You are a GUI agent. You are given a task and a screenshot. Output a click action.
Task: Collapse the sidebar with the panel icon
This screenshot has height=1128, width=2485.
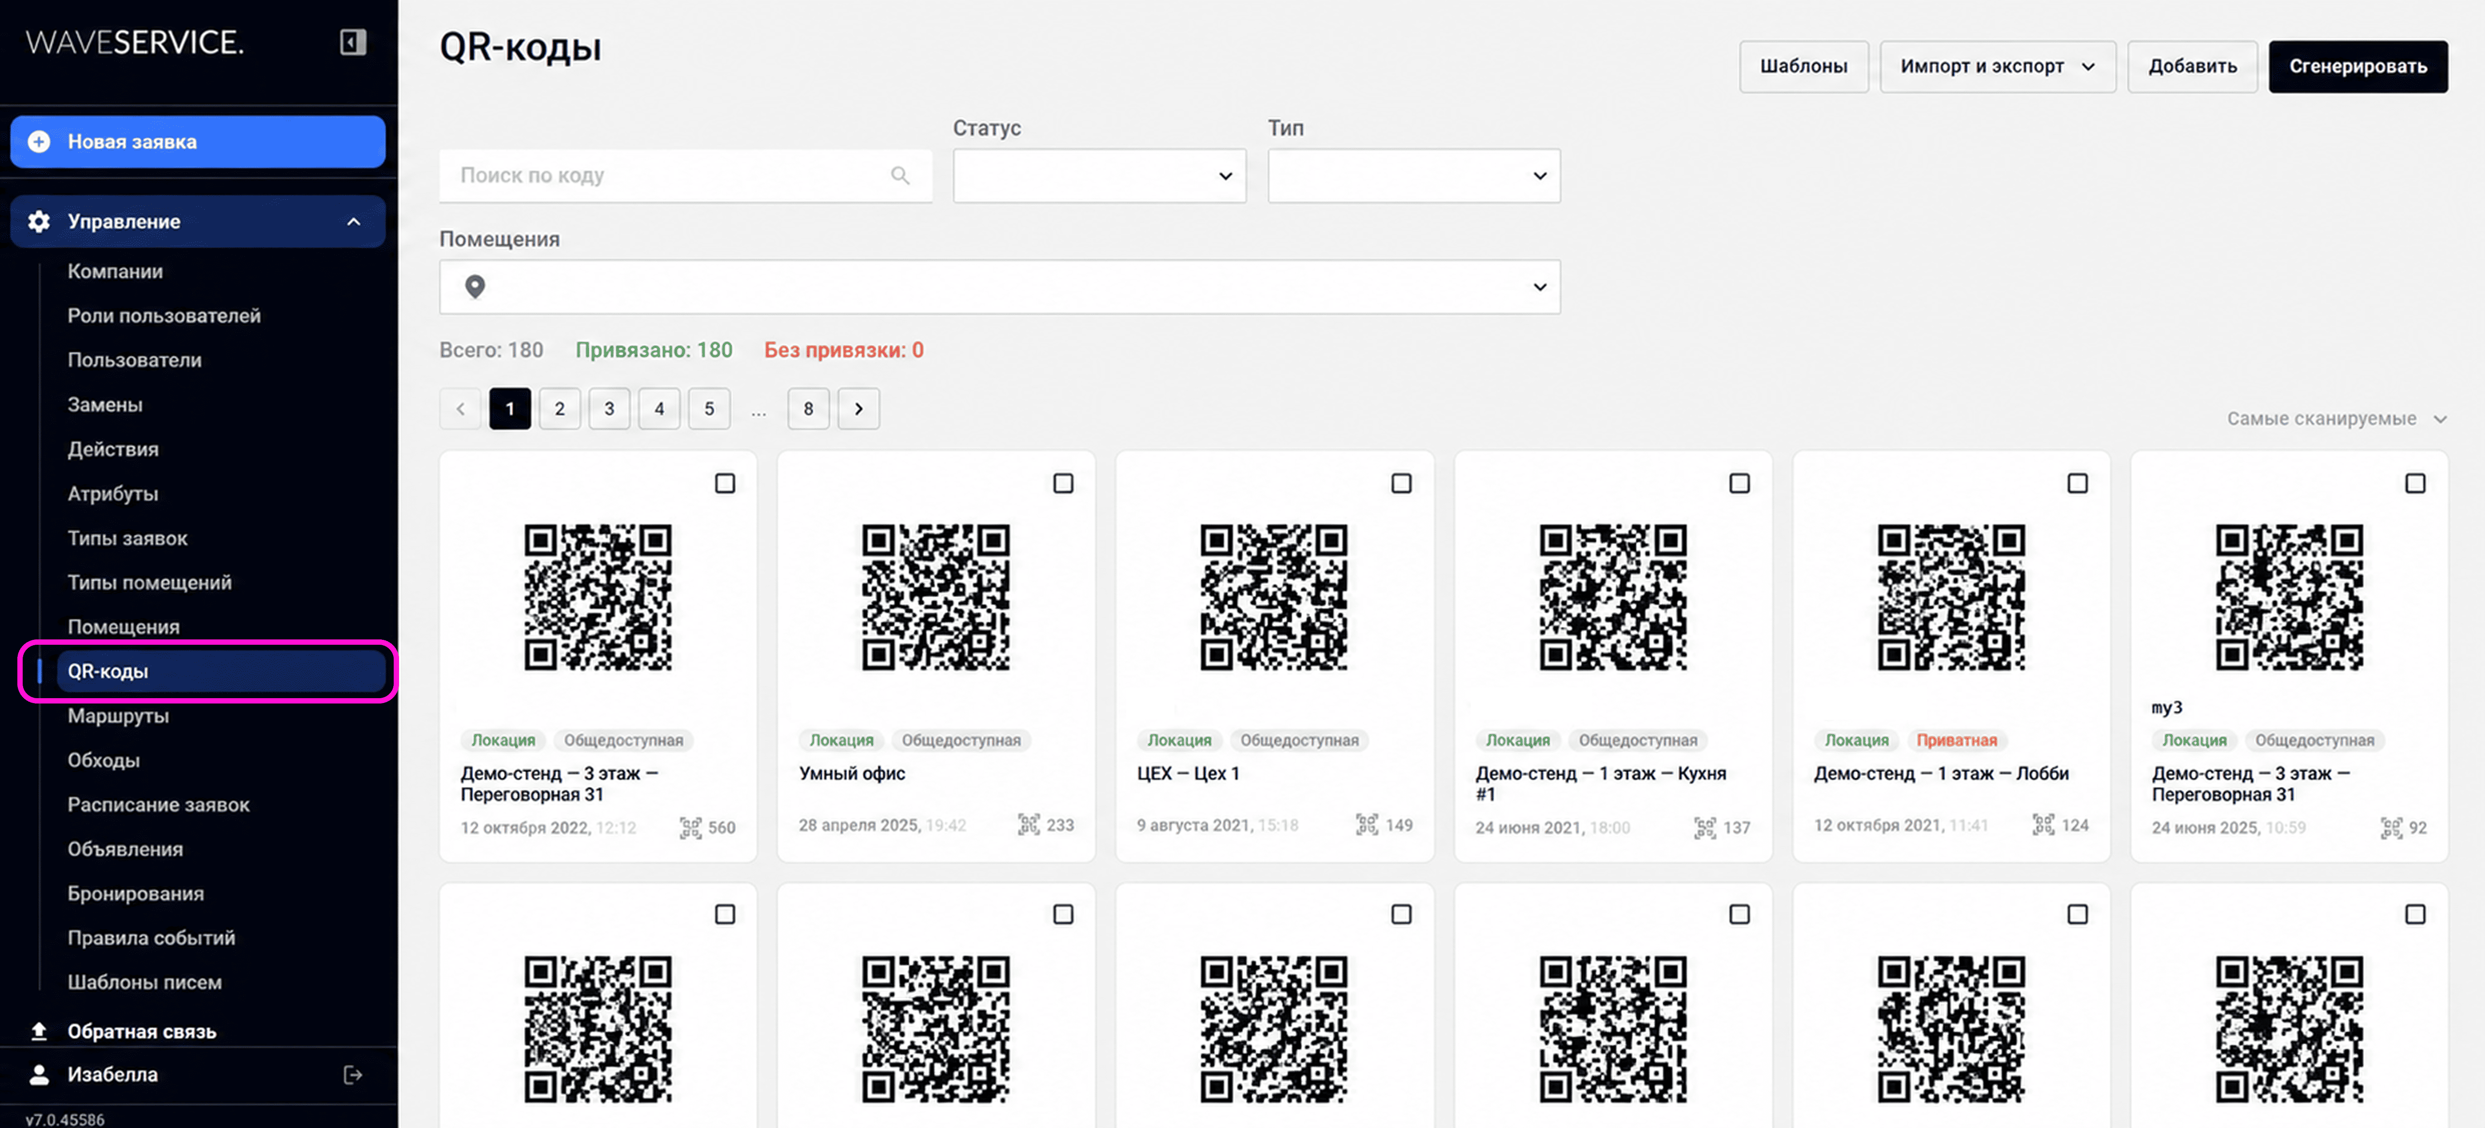(x=353, y=41)
